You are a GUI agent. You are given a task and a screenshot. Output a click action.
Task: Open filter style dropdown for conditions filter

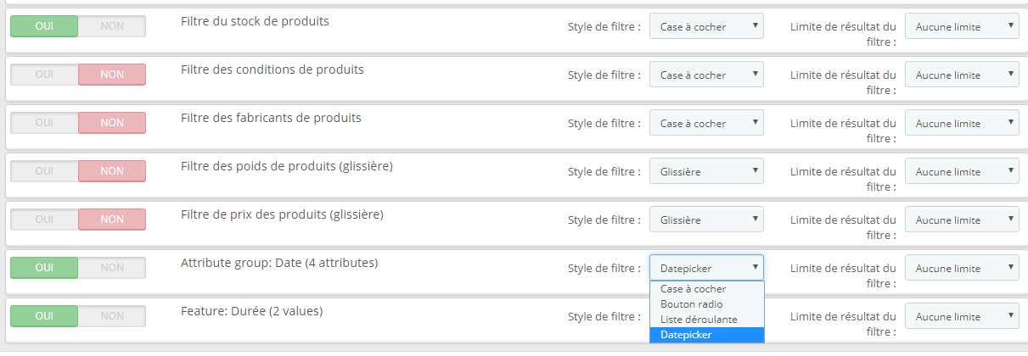tap(706, 75)
